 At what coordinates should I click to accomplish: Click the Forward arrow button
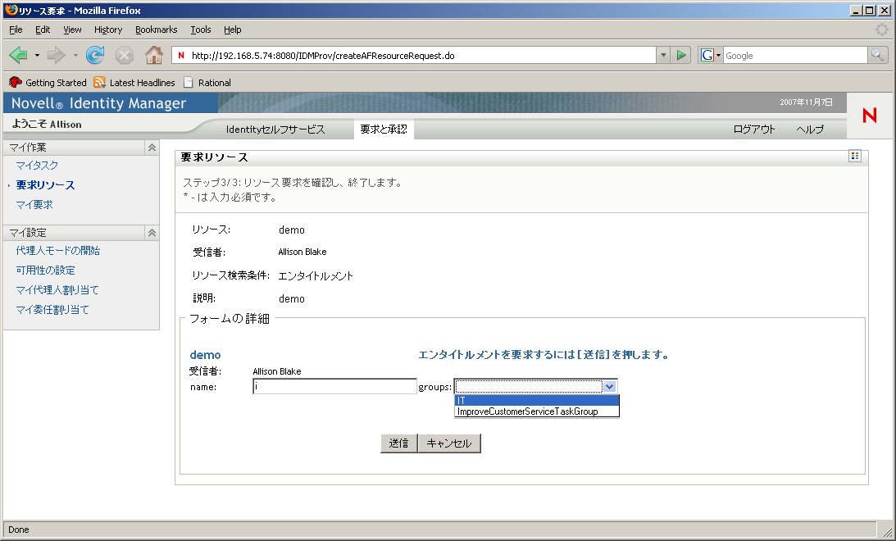(56, 56)
